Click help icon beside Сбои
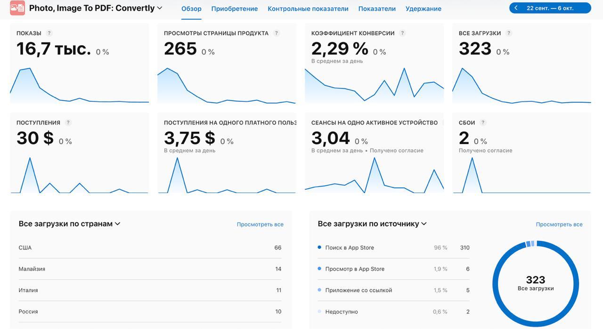 coord(483,123)
